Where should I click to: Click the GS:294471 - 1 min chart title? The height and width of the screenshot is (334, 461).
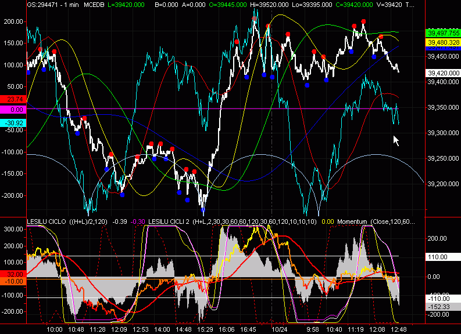53,5
